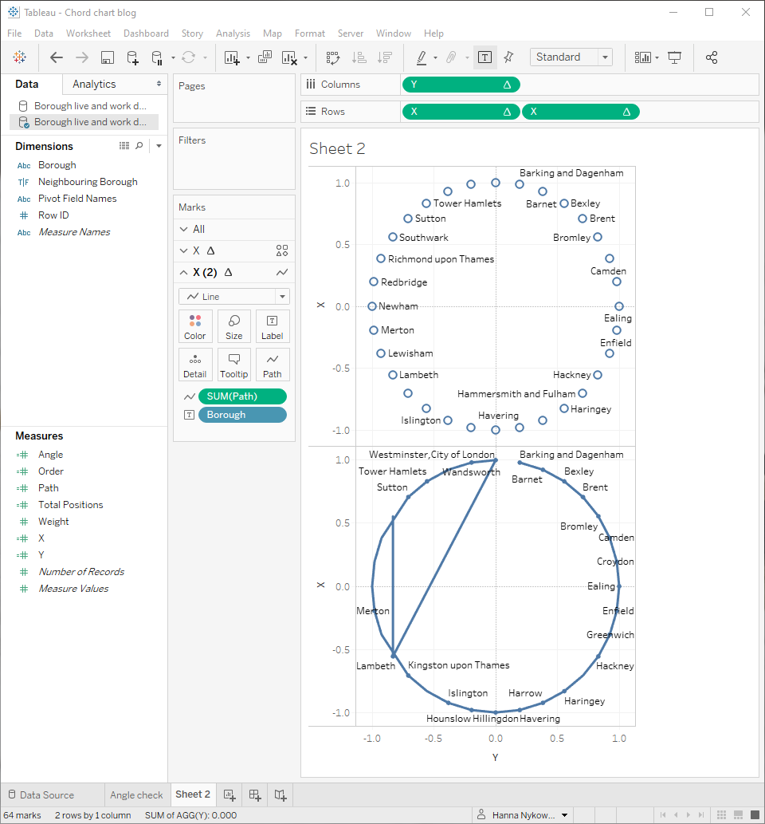Click the Refresh run update icon

pyautogui.click(x=189, y=57)
